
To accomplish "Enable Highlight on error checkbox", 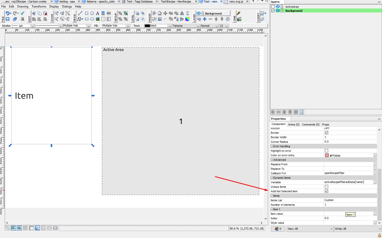I will pos(326,151).
